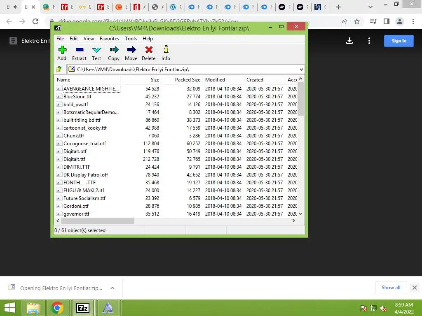The height and width of the screenshot is (316, 422).
Task: Click the horizontal scrollbar right arrow
Action: [293, 221]
